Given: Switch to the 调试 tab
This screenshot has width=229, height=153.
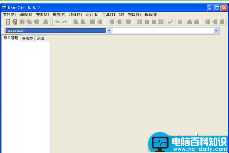Looking at the screenshot, I should (x=41, y=38).
